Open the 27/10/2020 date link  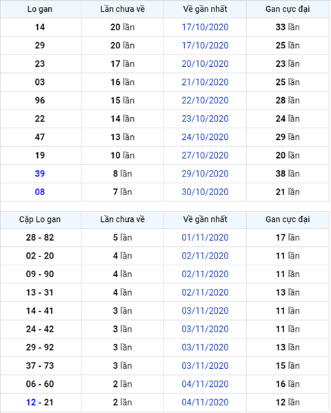pos(205,155)
